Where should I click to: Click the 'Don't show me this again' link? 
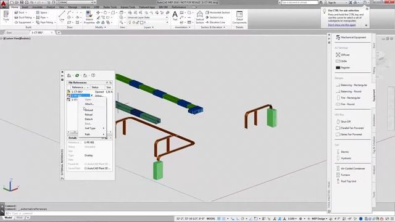click(342, 25)
